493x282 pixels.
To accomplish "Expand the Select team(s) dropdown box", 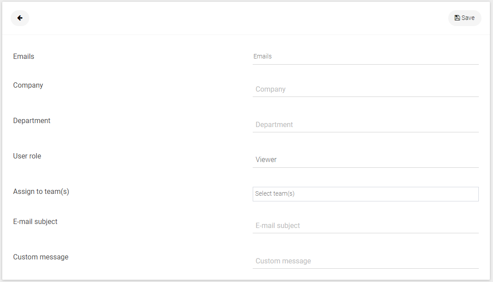I will pos(366,194).
